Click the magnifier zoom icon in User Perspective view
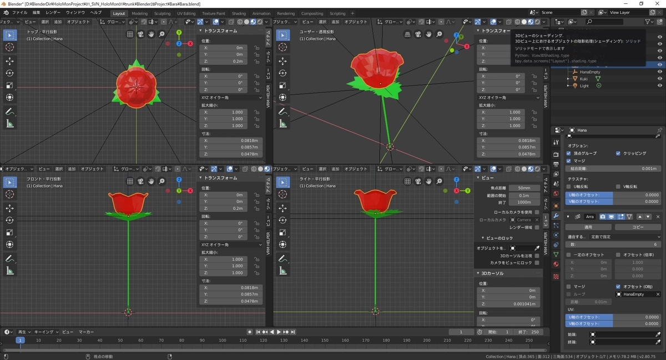Viewport: 666px width, 360px height. 439,34
